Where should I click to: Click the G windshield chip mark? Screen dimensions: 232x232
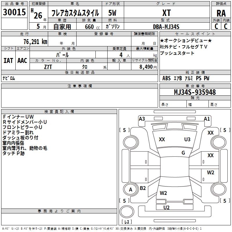coord(183,153)
